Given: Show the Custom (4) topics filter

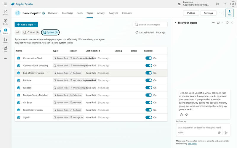Looking at the screenshot, I should point(31,32).
